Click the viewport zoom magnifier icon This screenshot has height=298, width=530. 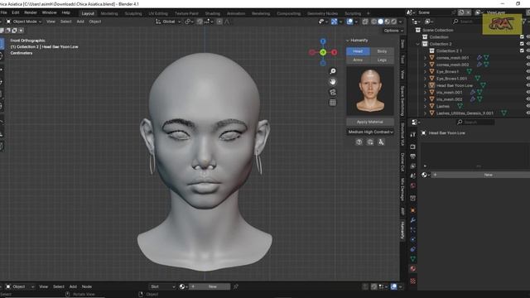click(x=333, y=71)
